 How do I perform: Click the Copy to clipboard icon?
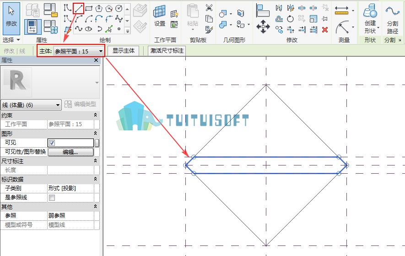point(209,19)
